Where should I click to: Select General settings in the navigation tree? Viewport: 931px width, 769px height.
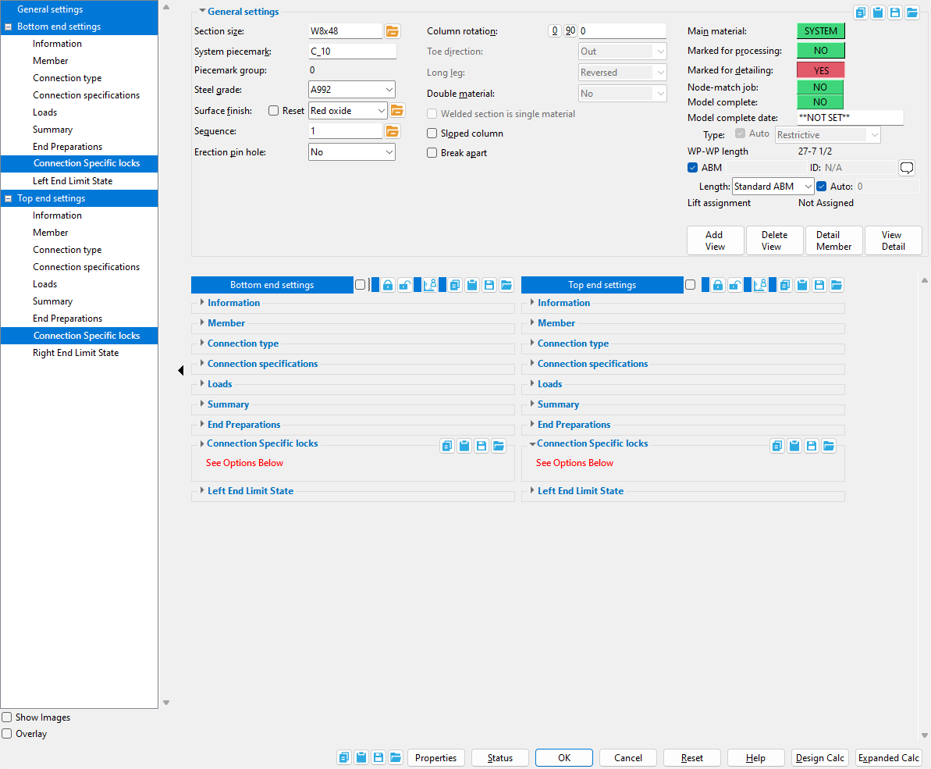(x=50, y=9)
